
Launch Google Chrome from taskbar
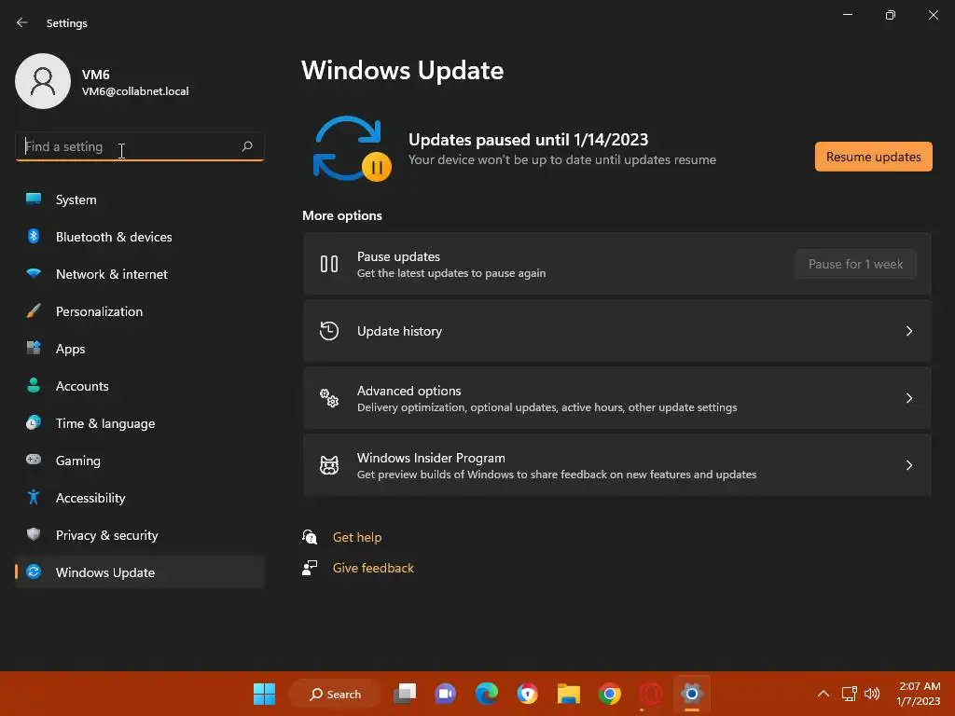point(609,694)
